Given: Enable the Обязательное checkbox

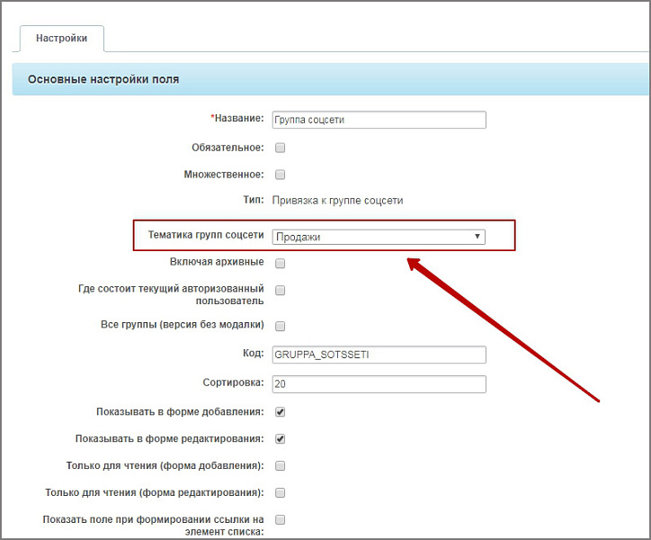Looking at the screenshot, I should tap(281, 148).
